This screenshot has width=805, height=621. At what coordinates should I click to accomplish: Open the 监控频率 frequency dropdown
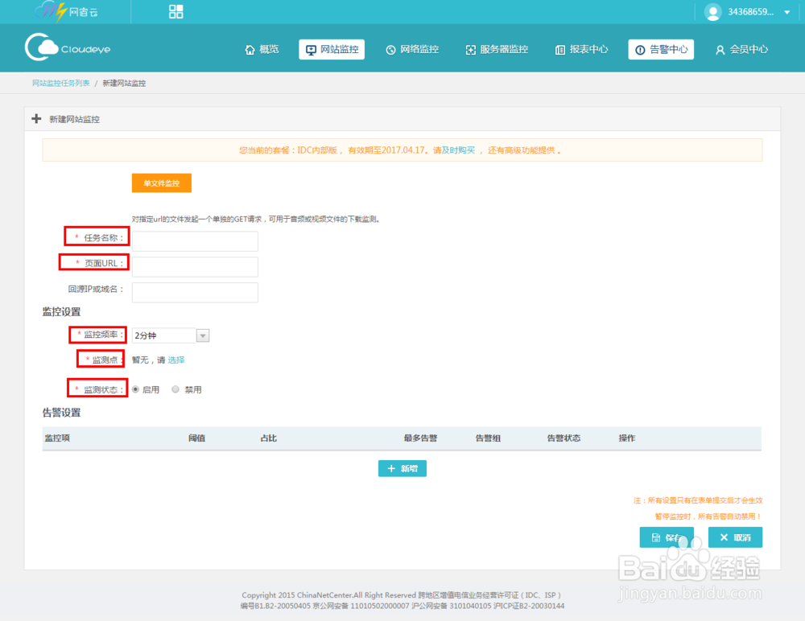click(x=203, y=335)
